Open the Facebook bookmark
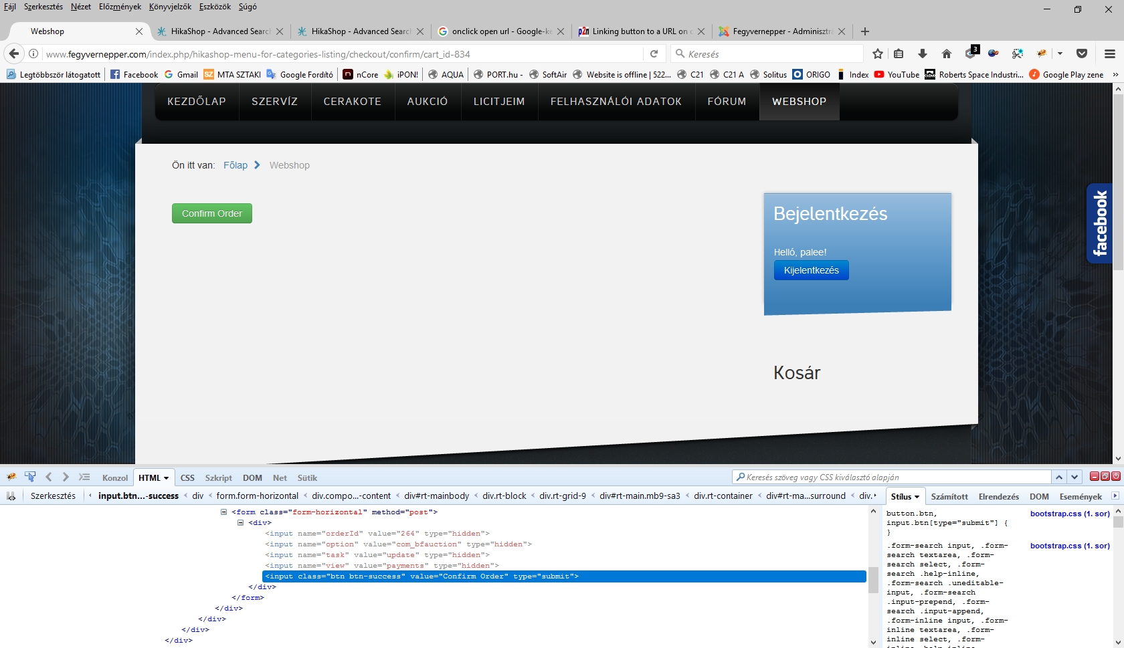Viewport: 1124px width, 648px height. click(x=134, y=74)
